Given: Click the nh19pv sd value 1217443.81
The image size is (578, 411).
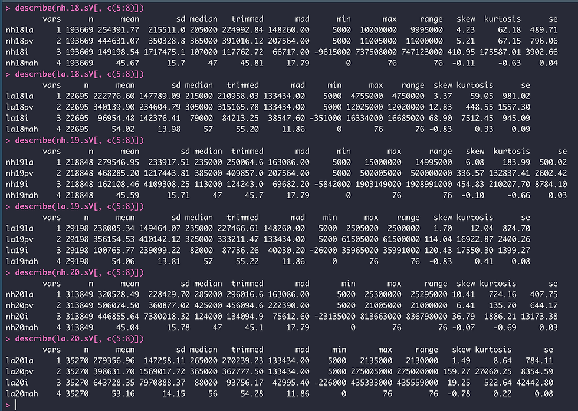Looking at the screenshot, I should 166,173.
